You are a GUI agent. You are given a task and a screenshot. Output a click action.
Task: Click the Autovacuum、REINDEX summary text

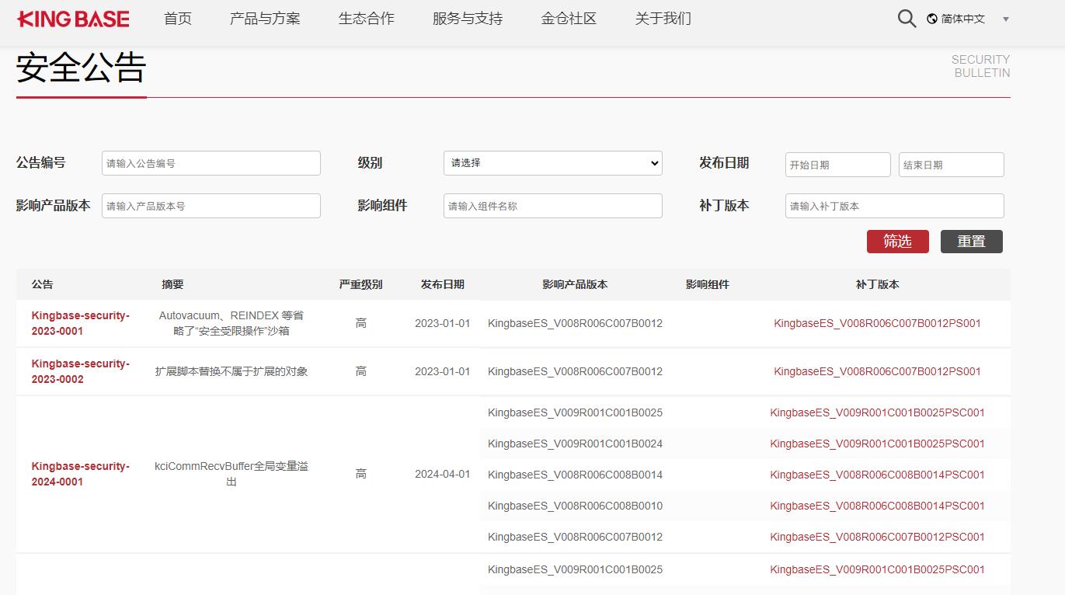(231, 323)
